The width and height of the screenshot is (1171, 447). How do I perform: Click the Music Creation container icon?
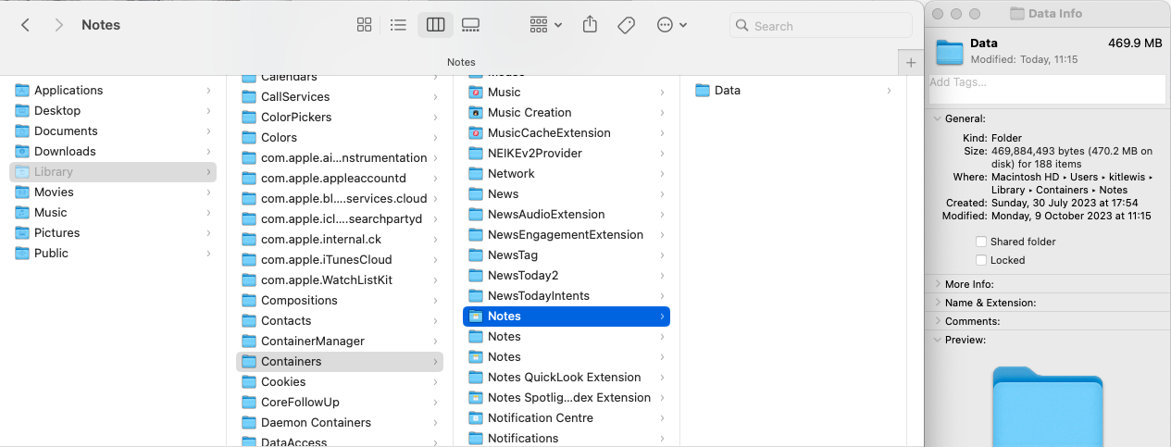(x=476, y=112)
